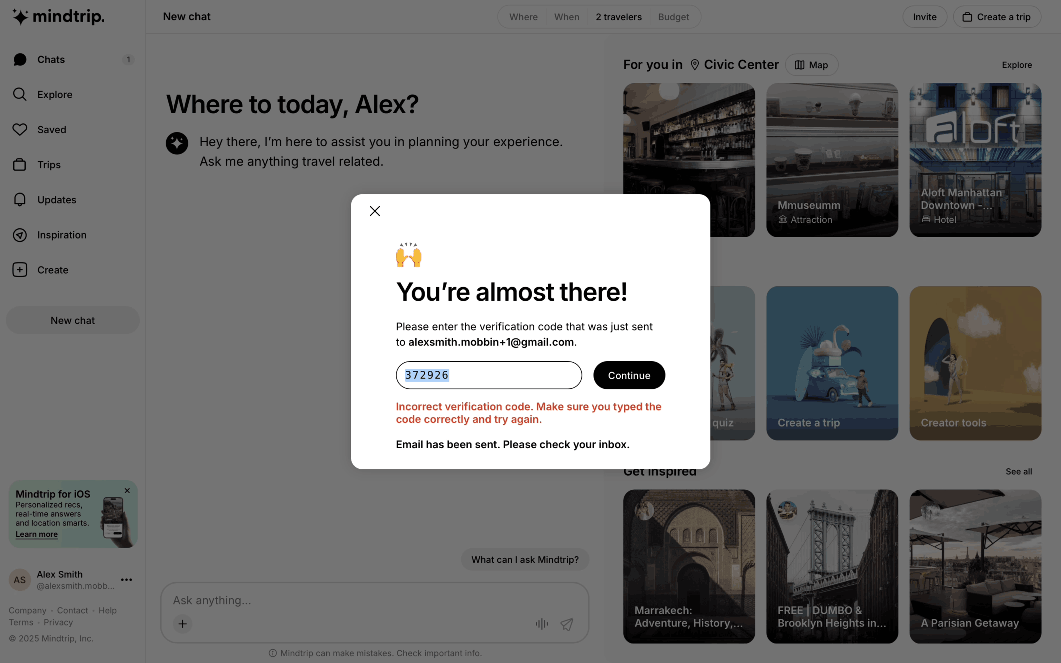
Task: Dismiss the Mindtrip for iOS banner
Action: click(x=127, y=491)
